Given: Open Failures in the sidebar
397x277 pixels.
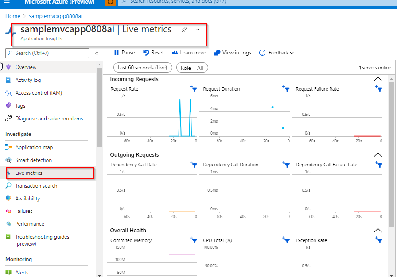Looking at the screenshot, I should (48, 211).
